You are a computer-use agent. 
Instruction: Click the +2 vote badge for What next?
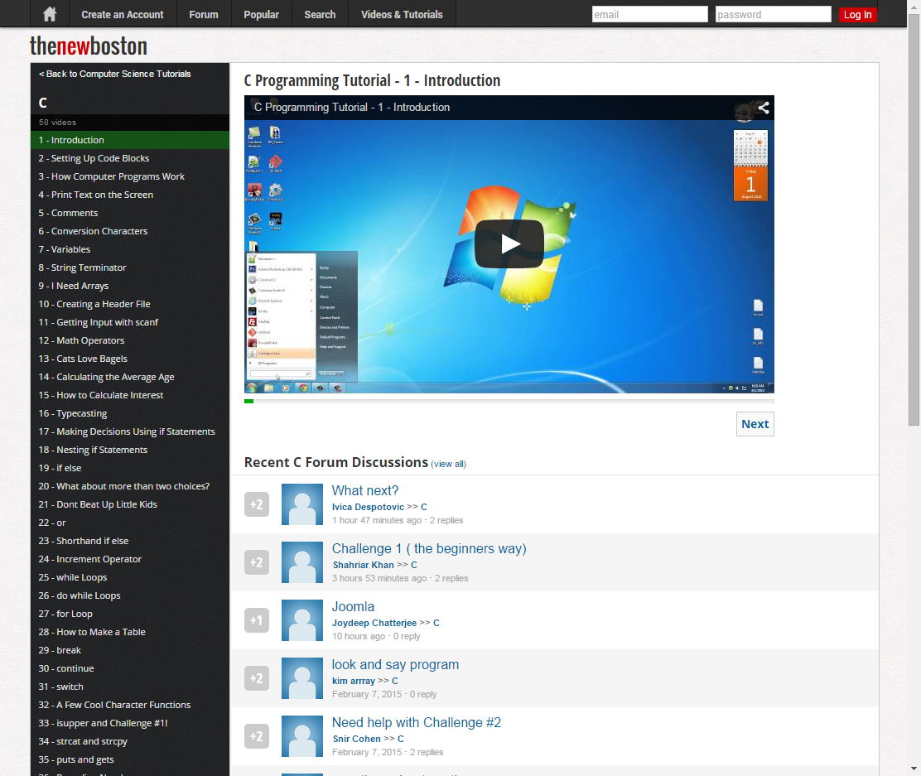tap(257, 504)
